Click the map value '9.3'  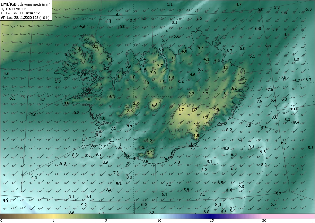pyautogui.click(x=263, y=152)
